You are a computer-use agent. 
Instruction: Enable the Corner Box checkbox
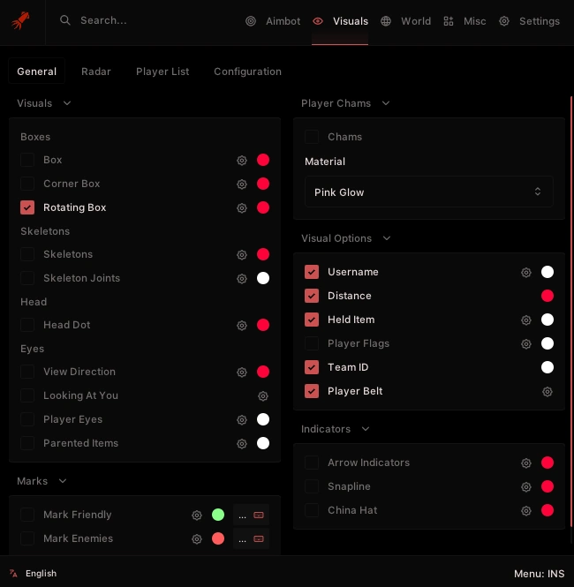pyautogui.click(x=27, y=184)
